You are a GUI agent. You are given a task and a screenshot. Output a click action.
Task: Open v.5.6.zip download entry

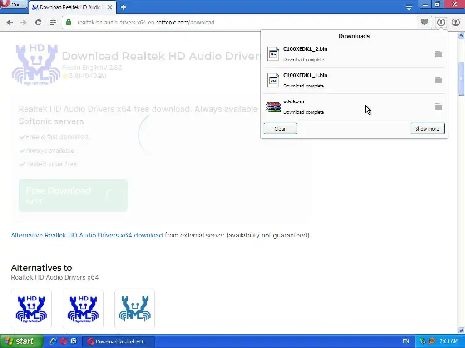[x=354, y=107]
